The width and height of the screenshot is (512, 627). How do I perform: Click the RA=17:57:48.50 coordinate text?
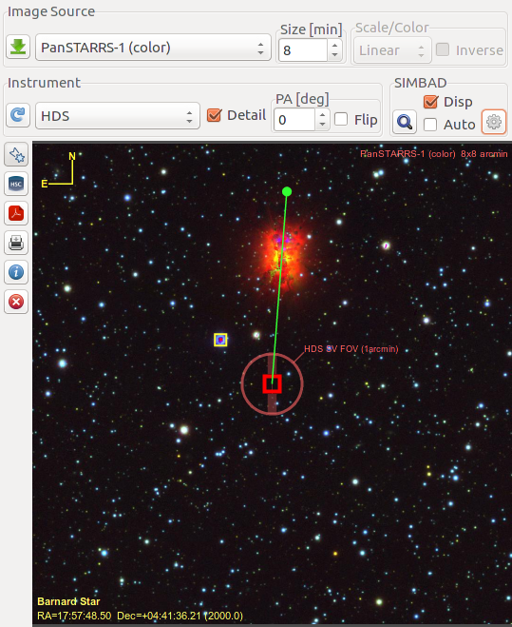(x=74, y=616)
